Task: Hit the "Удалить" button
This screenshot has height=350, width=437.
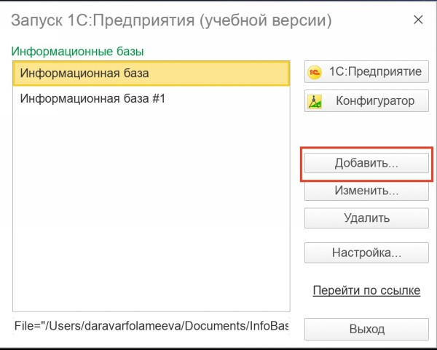Action: click(366, 218)
